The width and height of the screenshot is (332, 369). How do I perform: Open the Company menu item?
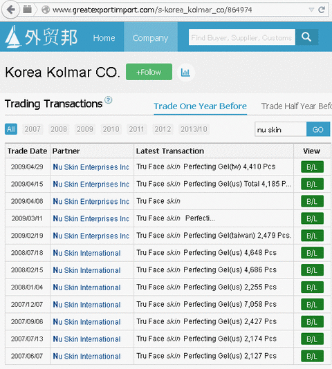point(151,37)
